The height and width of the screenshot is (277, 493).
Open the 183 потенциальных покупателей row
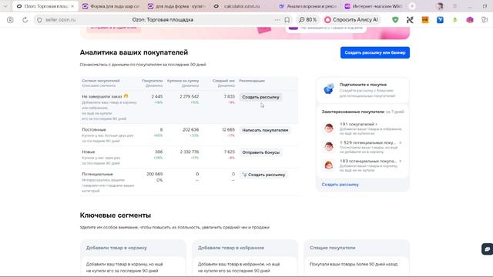pos(363,165)
